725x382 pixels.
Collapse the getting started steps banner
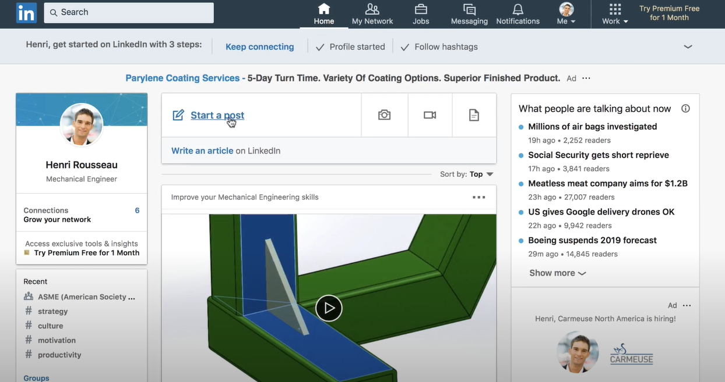[x=688, y=47]
